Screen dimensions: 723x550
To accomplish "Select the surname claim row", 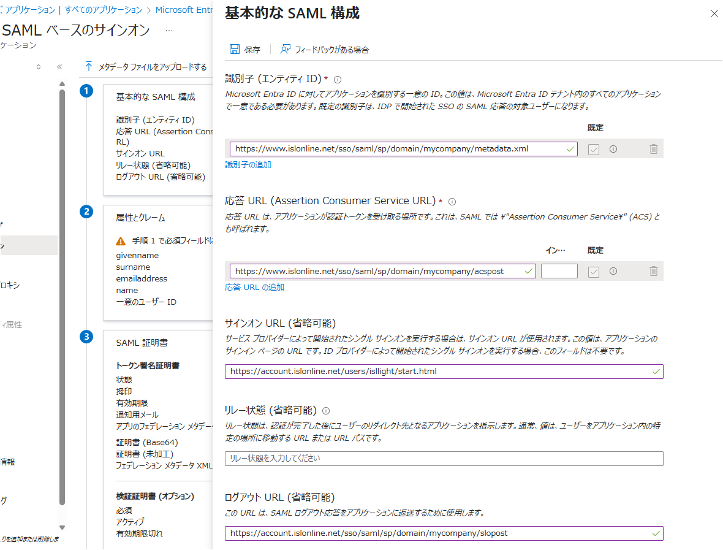I will [133, 267].
